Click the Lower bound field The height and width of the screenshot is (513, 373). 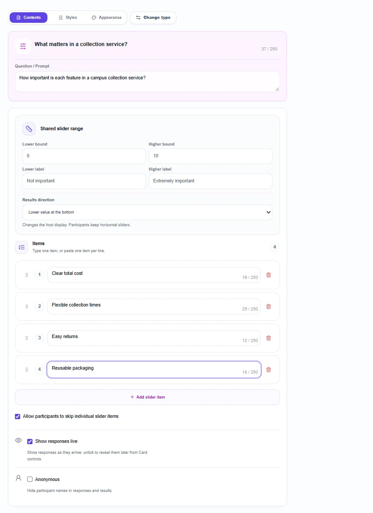(x=84, y=156)
